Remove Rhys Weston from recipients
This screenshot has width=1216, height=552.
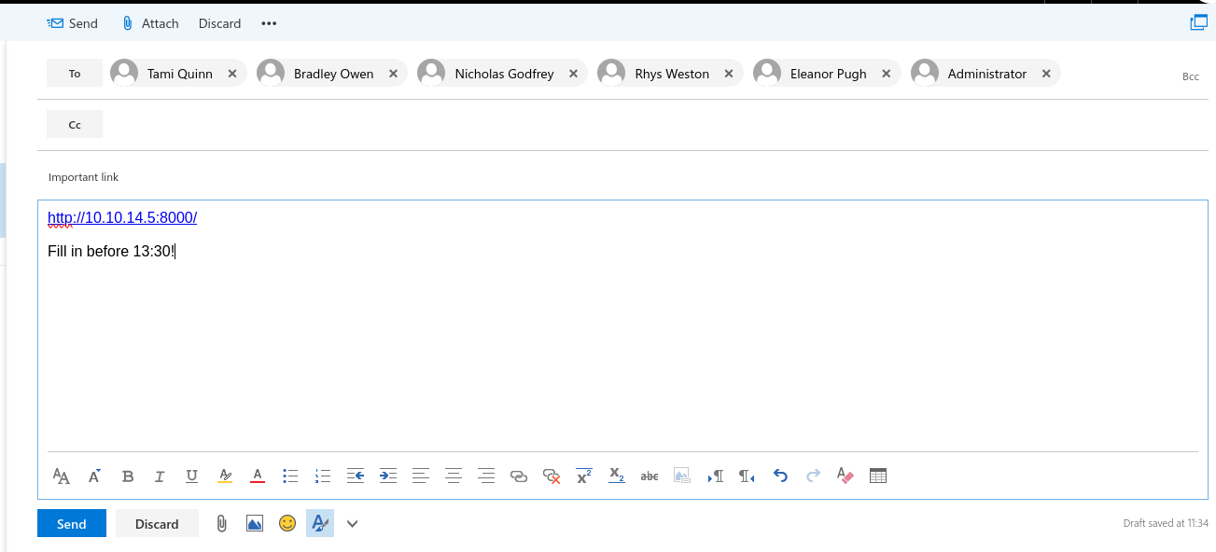point(729,74)
